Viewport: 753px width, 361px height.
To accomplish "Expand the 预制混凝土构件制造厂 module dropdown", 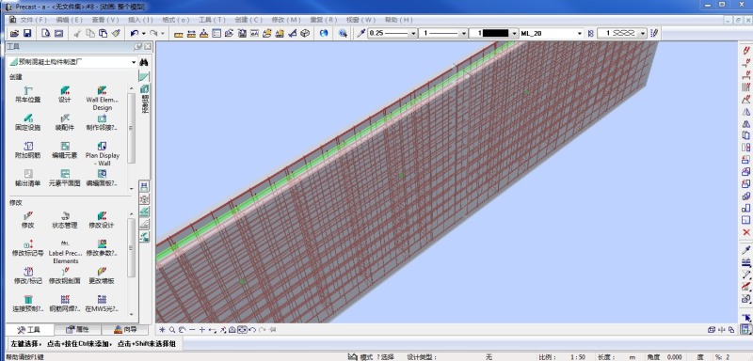I will [x=134, y=62].
